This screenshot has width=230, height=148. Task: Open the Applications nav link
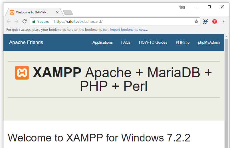click(102, 42)
